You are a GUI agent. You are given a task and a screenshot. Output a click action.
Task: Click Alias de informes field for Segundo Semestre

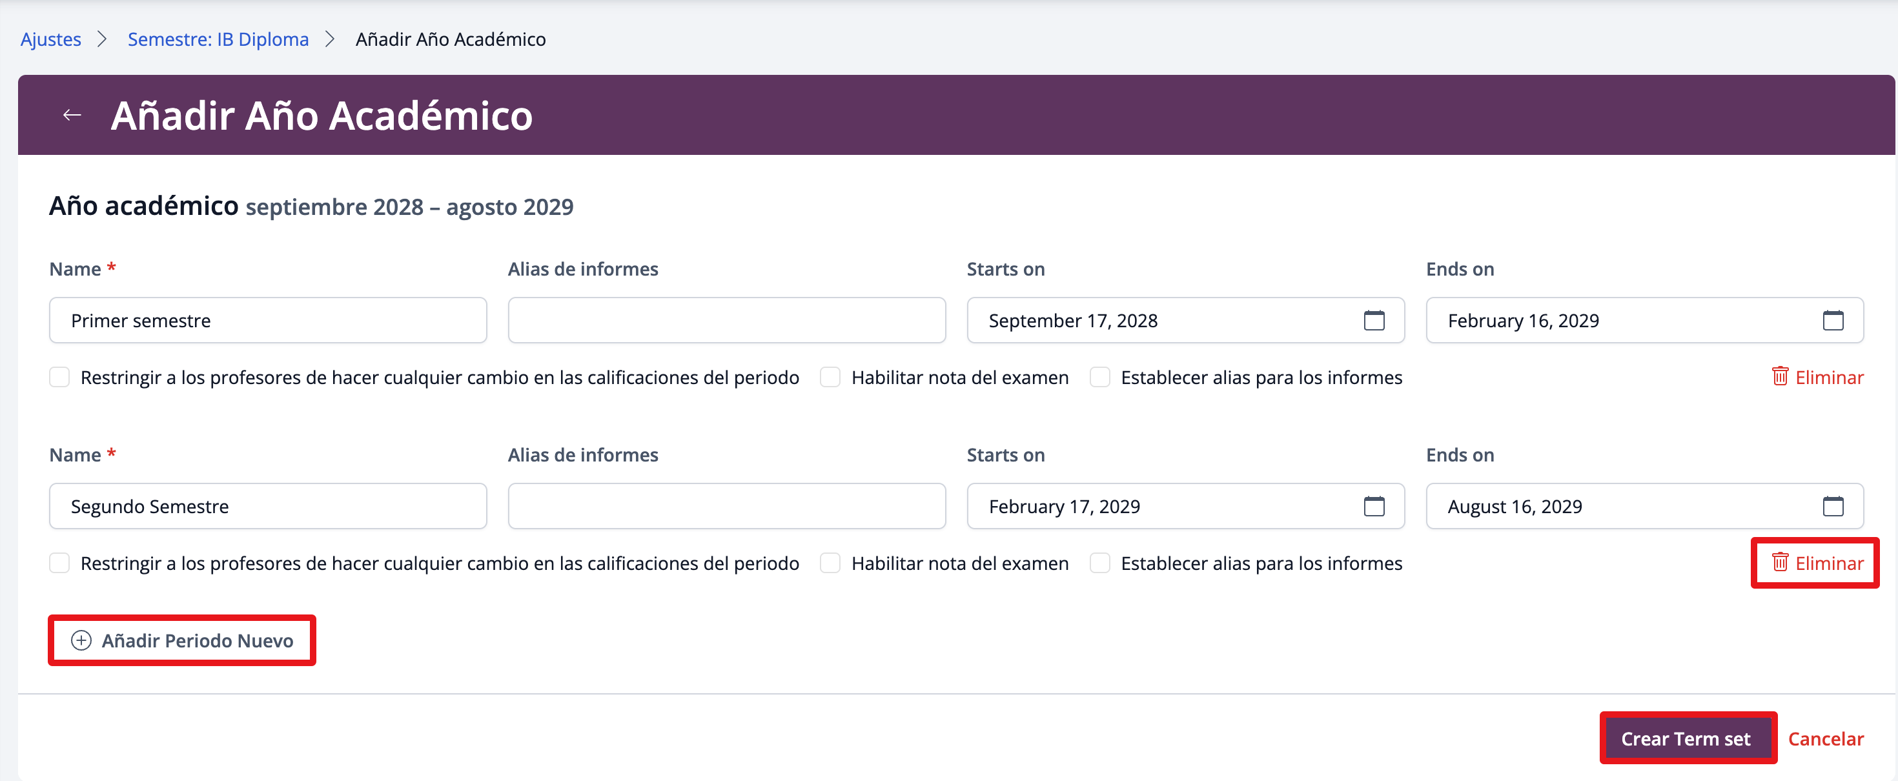[726, 506]
